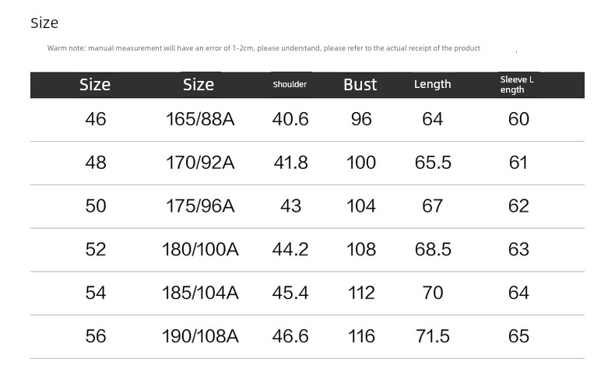The height and width of the screenshot is (390, 615).
Task: Click the Shoulder column header
Action: click(x=290, y=84)
